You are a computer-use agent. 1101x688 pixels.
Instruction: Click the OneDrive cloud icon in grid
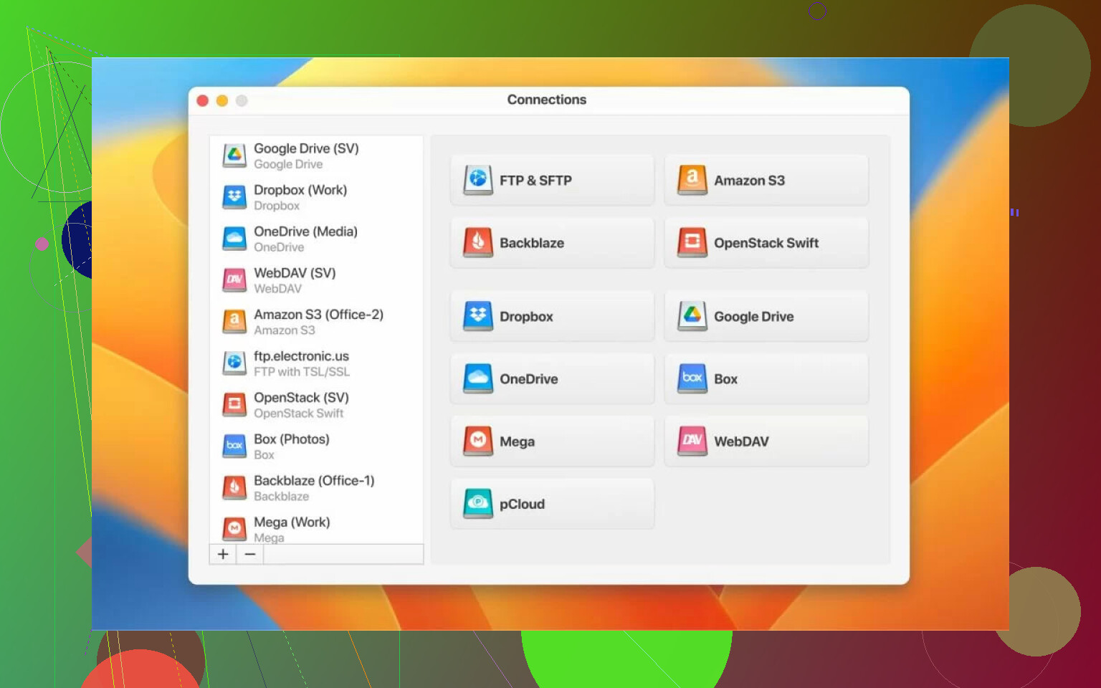(x=478, y=378)
